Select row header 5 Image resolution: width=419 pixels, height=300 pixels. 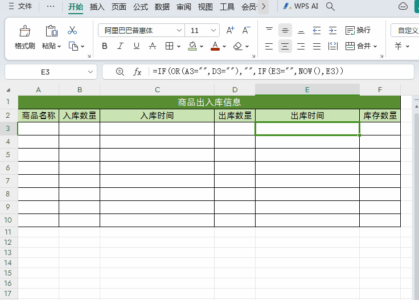click(9, 155)
